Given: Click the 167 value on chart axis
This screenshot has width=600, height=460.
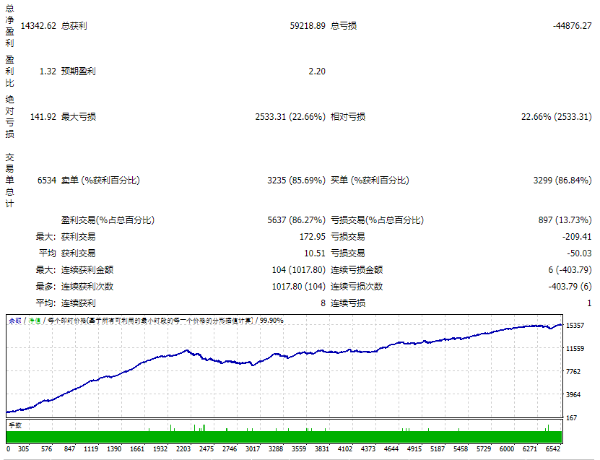Looking at the screenshot, I should (571, 417).
